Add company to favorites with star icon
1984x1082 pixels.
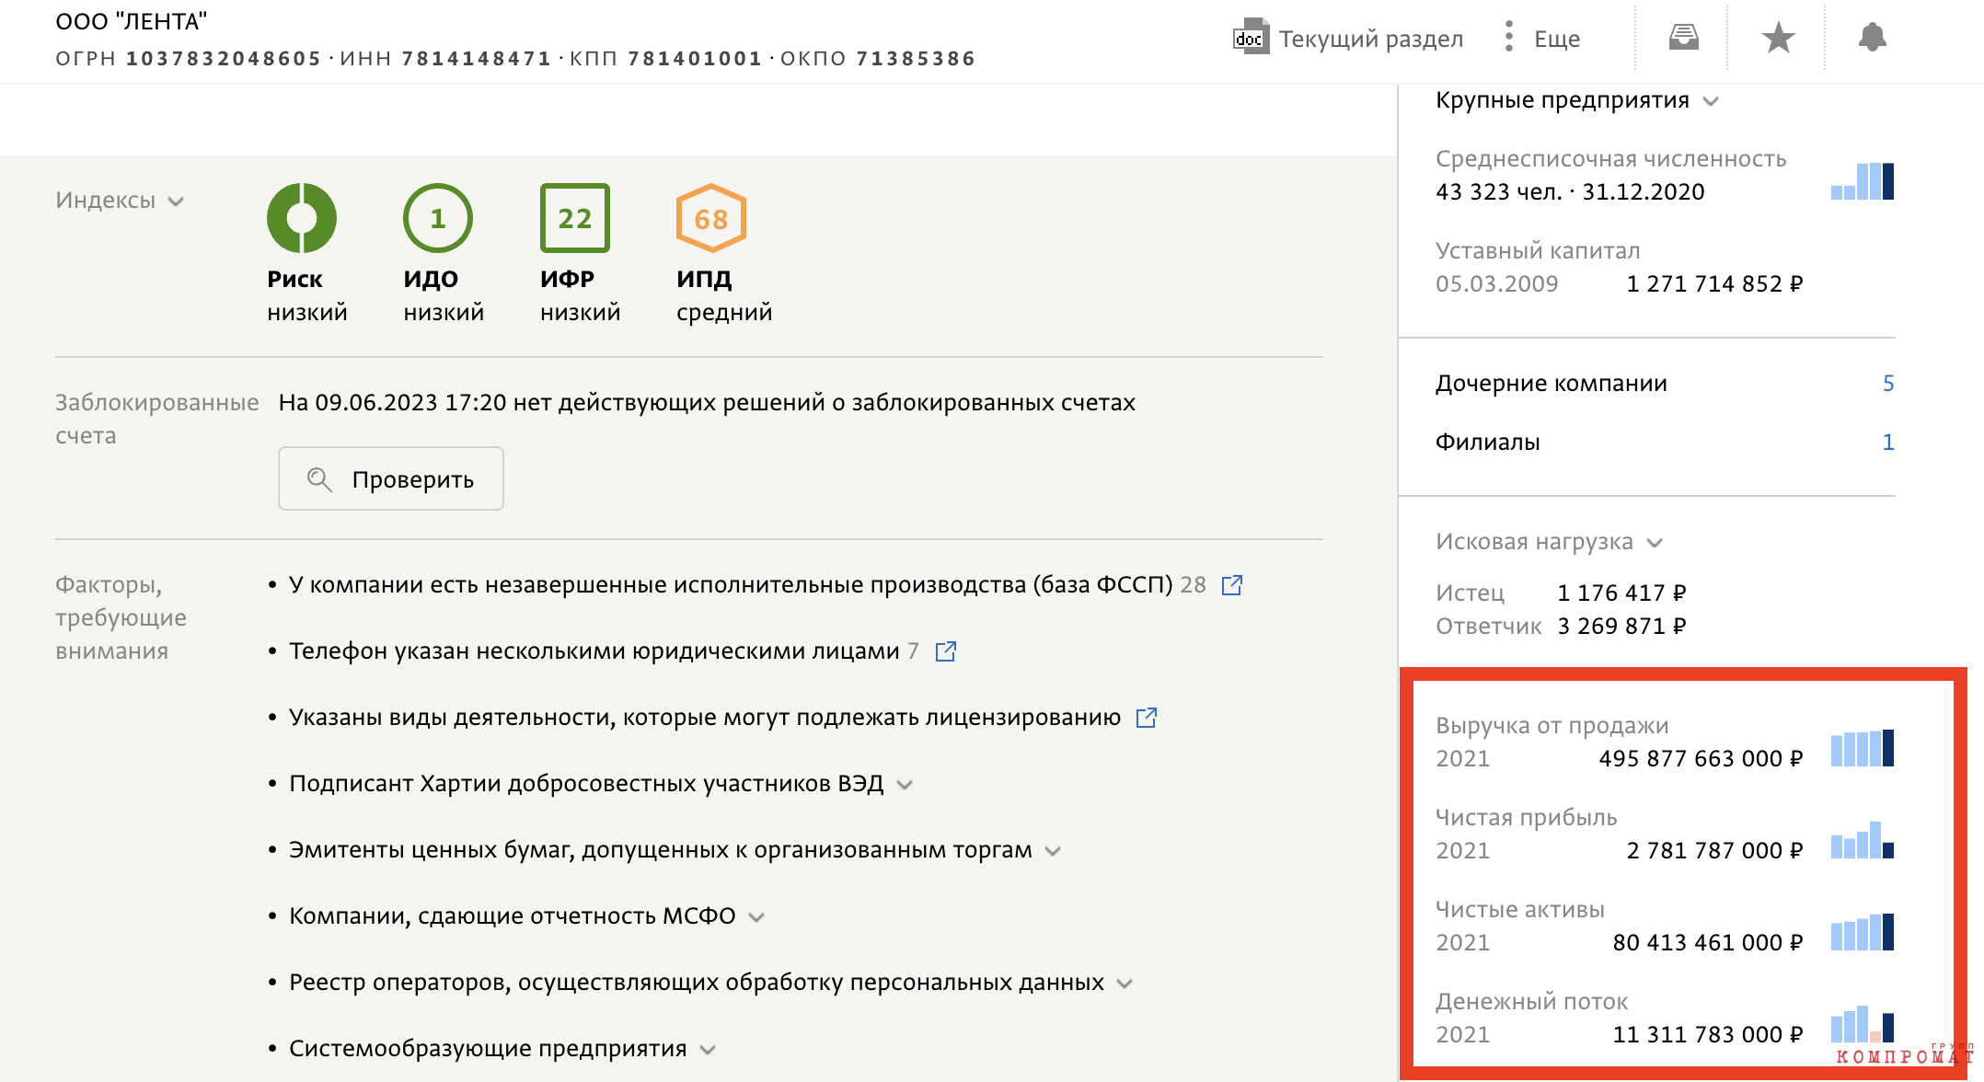point(1778,38)
